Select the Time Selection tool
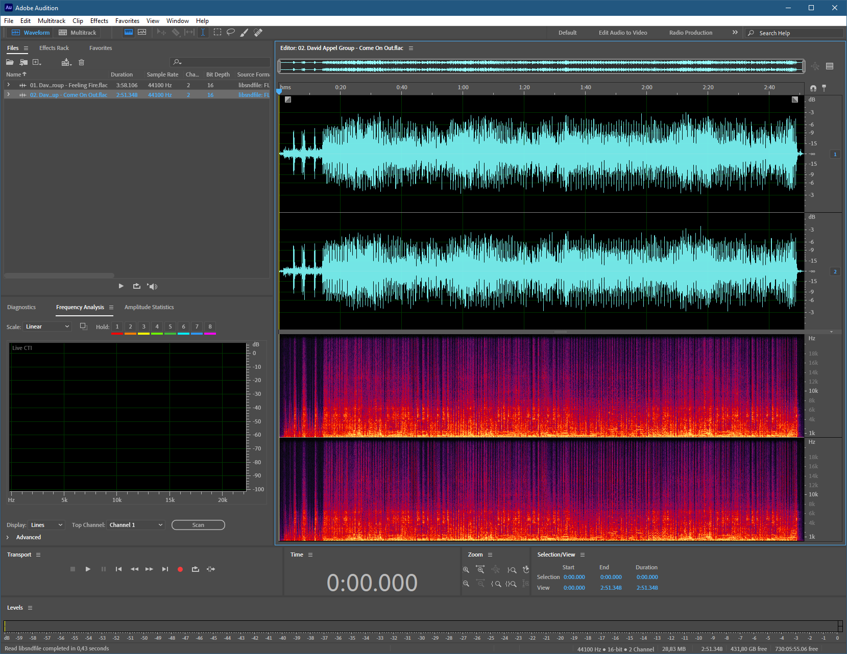847x654 pixels. [x=203, y=32]
